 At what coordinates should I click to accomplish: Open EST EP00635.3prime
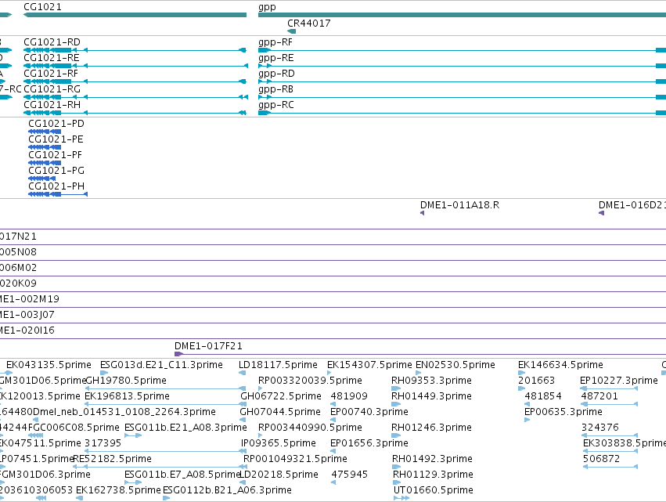coord(563,412)
